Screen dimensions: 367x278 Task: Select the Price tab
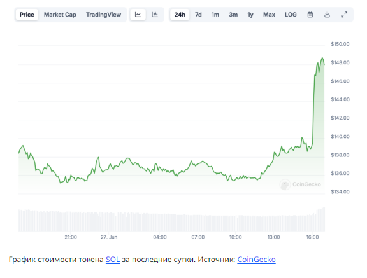pos(27,15)
